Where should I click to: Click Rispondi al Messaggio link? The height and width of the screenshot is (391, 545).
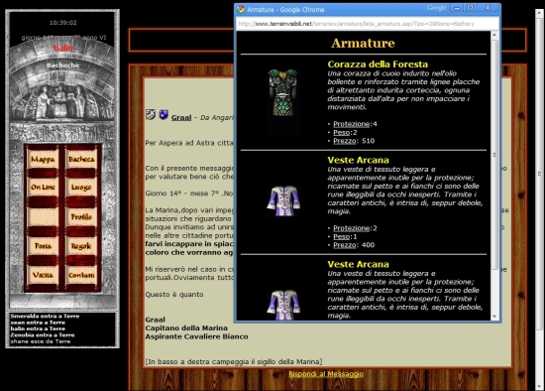coord(326,374)
